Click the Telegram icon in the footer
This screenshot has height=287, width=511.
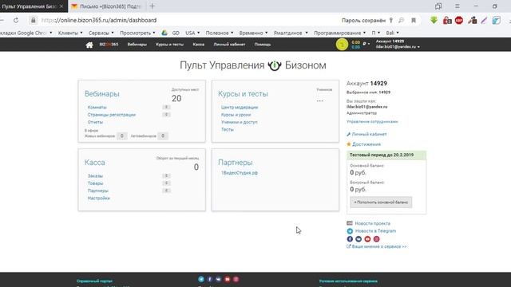click(x=201, y=279)
